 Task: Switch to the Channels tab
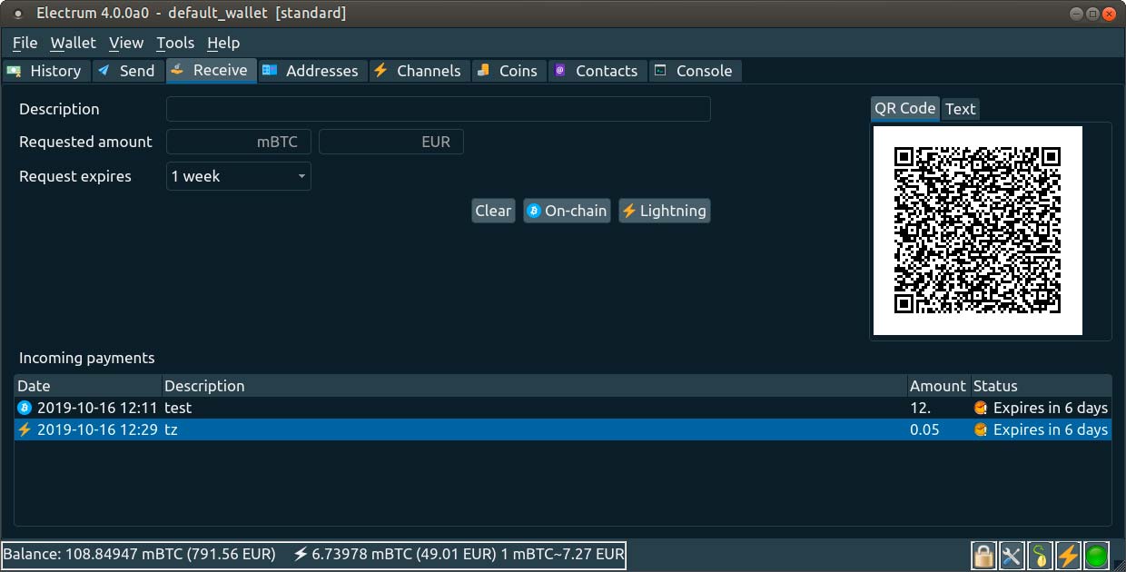[419, 71]
